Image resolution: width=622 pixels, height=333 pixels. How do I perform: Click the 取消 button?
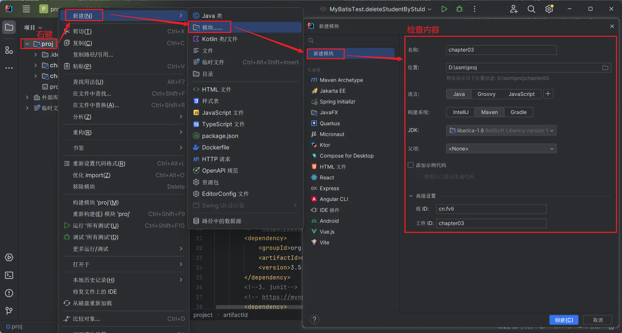(598, 320)
